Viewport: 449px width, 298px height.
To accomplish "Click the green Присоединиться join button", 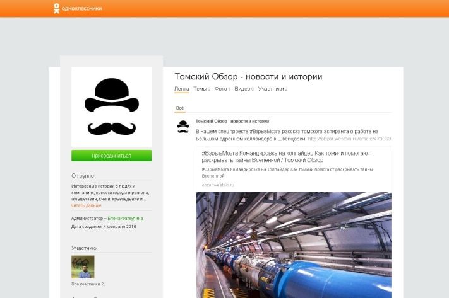I will pyautogui.click(x=111, y=156).
